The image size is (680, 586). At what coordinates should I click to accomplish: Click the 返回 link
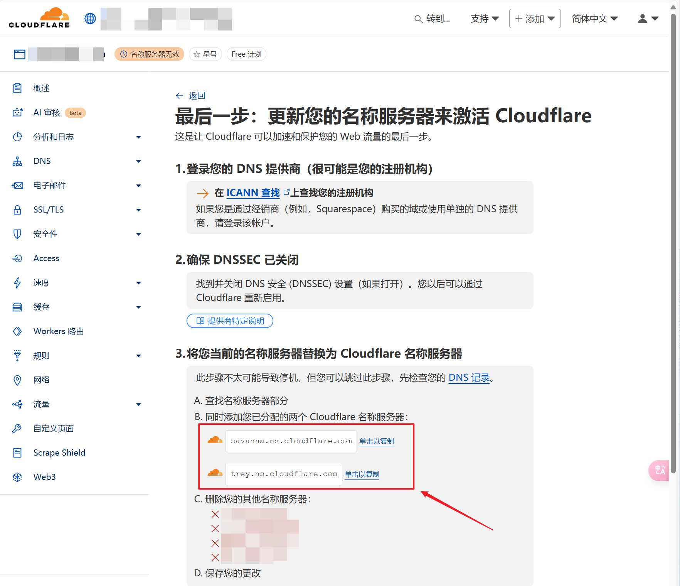(x=197, y=96)
